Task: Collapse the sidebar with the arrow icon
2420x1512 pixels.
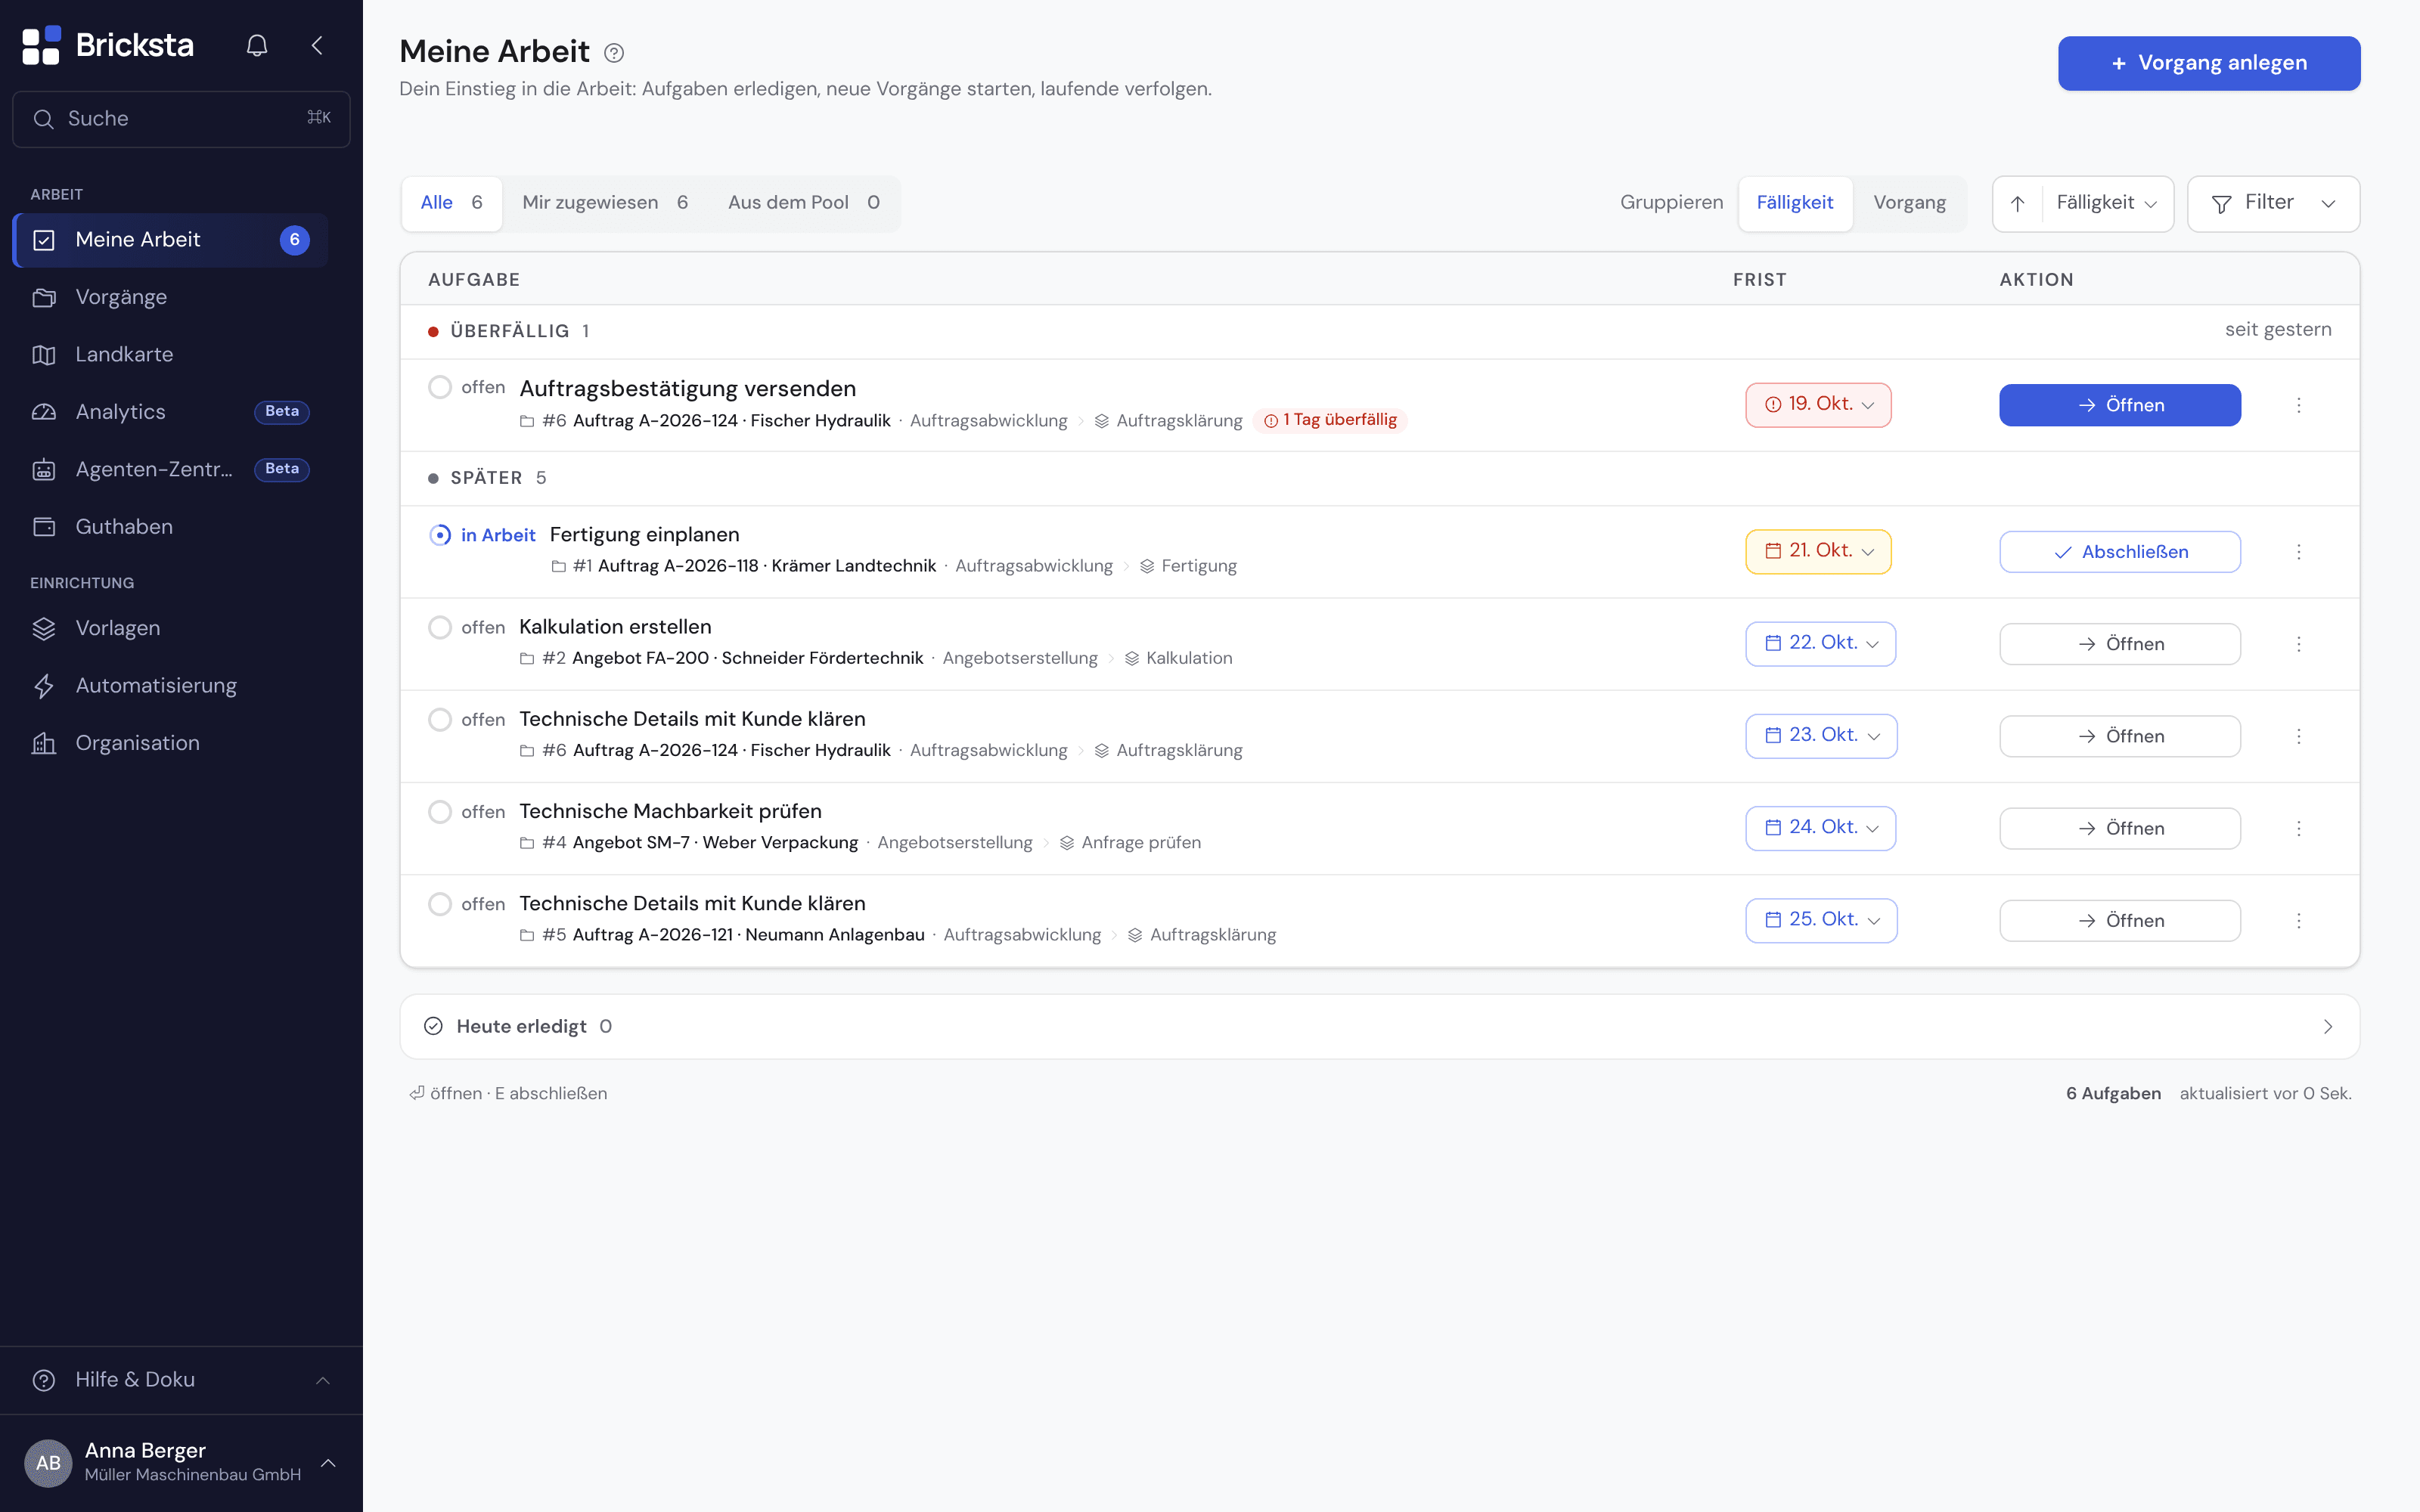Action: (317, 45)
